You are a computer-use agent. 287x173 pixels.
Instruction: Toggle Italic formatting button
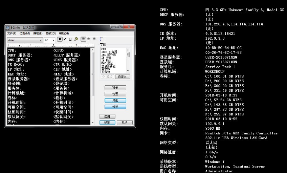(65, 39)
